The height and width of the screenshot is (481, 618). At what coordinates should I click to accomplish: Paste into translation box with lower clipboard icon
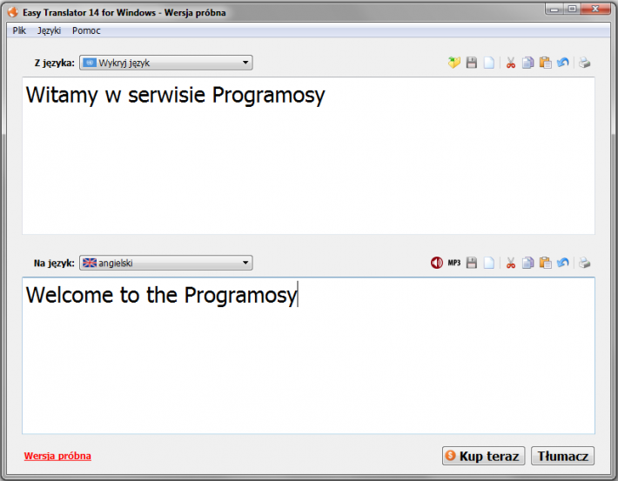click(x=545, y=263)
